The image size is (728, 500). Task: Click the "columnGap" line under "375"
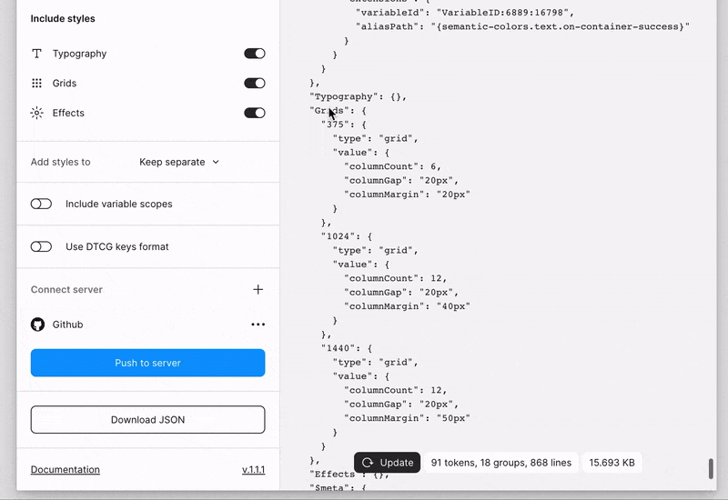click(x=401, y=180)
